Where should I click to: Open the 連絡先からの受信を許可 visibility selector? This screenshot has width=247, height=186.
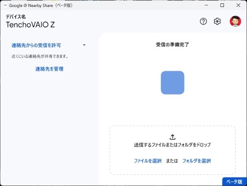(49, 45)
